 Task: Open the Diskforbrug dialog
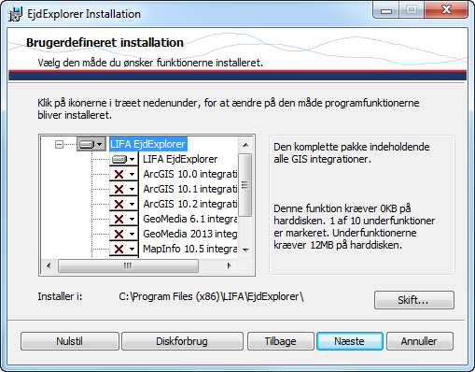[x=182, y=341]
